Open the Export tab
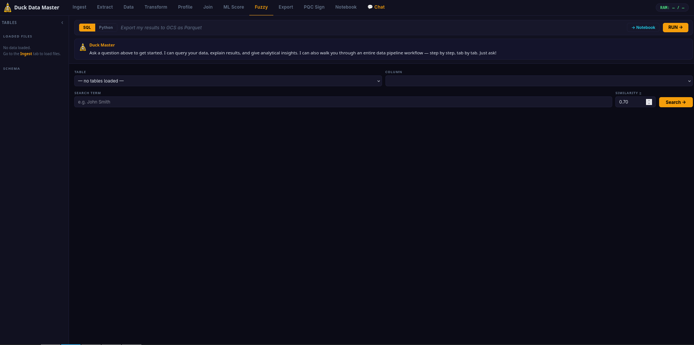The height and width of the screenshot is (345, 694). coord(286,7)
